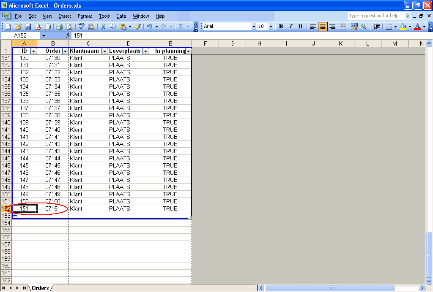Viewport: 433px width, 292px height.
Task: Click the fx Insert Function button
Action: coord(68,35)
